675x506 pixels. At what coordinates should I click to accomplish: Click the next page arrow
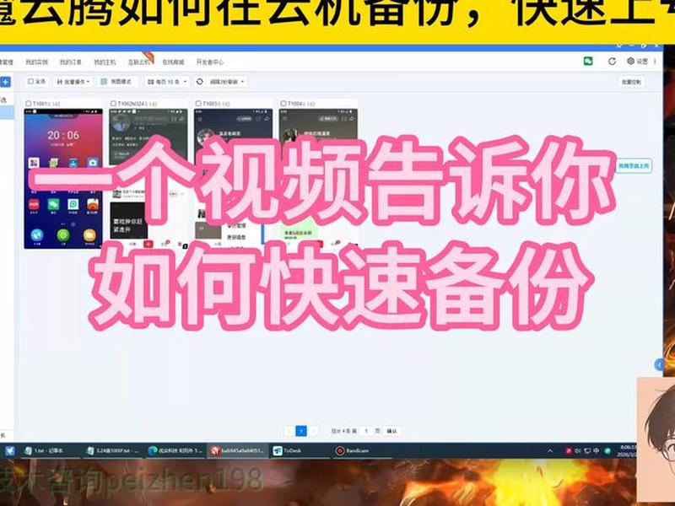[314, 431]
